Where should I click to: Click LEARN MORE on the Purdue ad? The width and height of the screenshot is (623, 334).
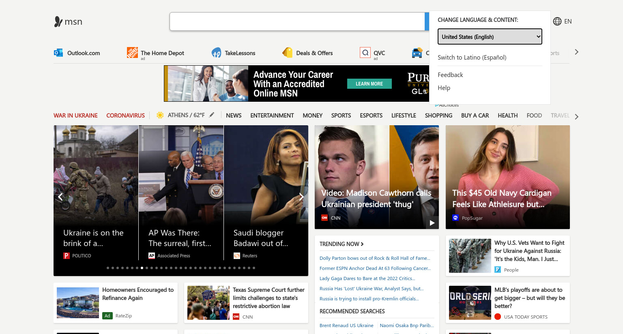tap(369, 84)
